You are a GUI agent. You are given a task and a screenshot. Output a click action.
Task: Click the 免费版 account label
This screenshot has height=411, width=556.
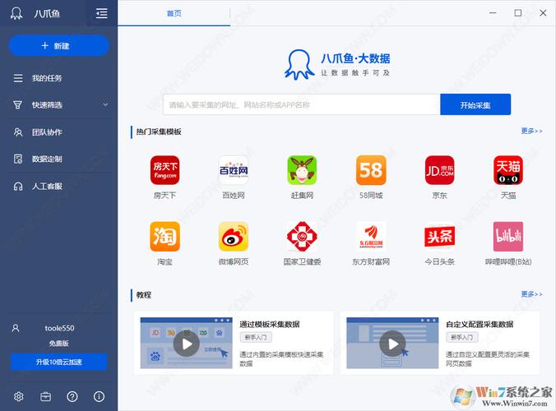tap(59, 344)
